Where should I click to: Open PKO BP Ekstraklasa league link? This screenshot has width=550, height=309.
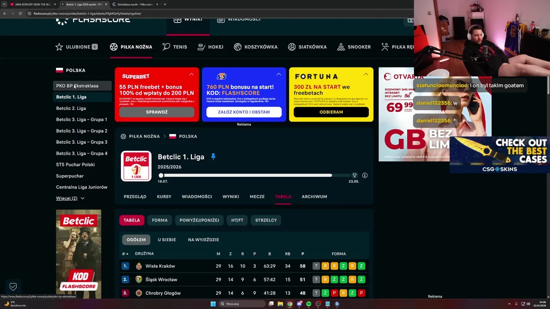[82, 86]
